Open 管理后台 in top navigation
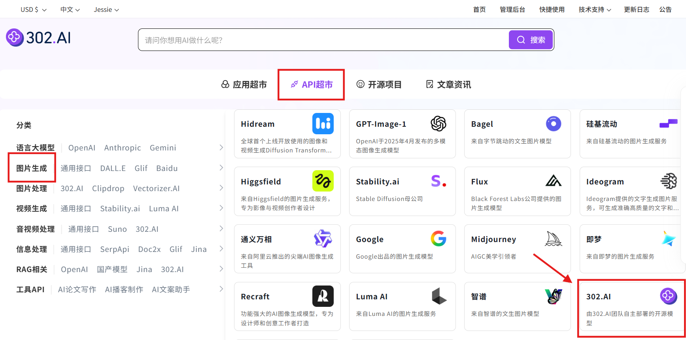The image size is (686, 340). [512, 9]
